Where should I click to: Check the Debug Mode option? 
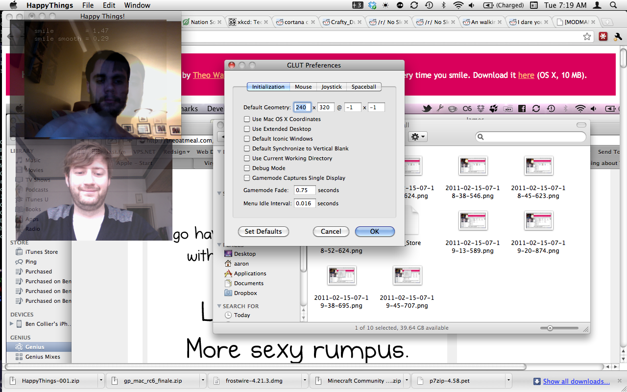pos(247,168)
